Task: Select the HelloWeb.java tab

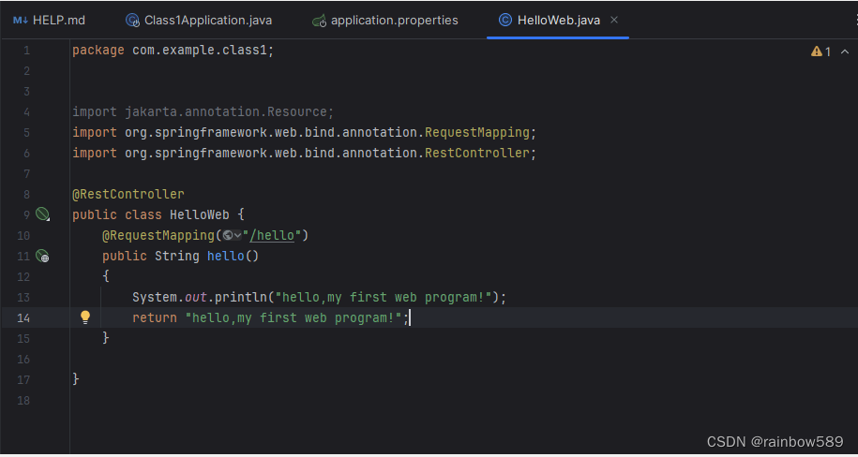Action: point(558,21)
